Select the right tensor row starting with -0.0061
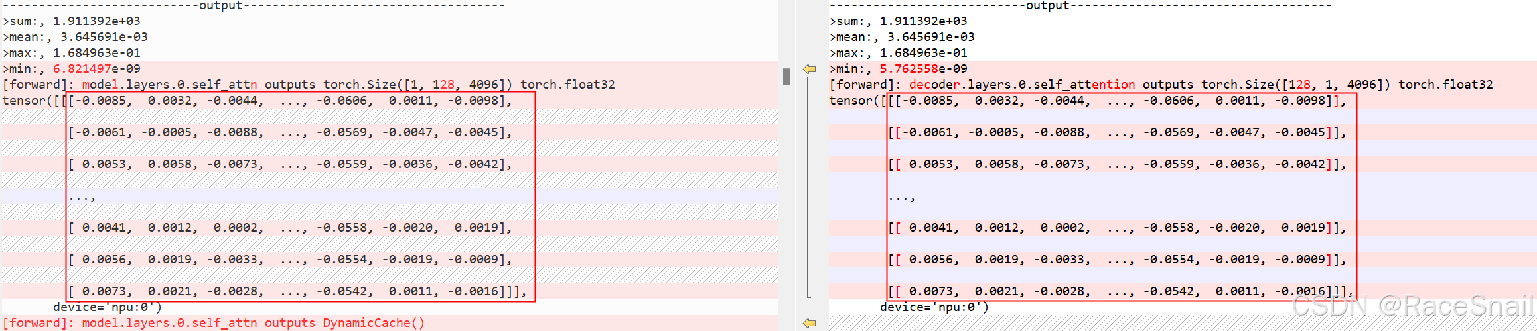Image resolution: width=1537 pixels, height=331 pixels. pyautogui.click(x=1118, y=132)
